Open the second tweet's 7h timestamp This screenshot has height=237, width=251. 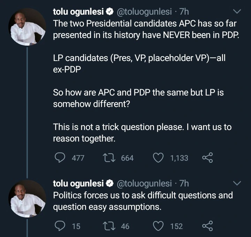pos(184,183)
